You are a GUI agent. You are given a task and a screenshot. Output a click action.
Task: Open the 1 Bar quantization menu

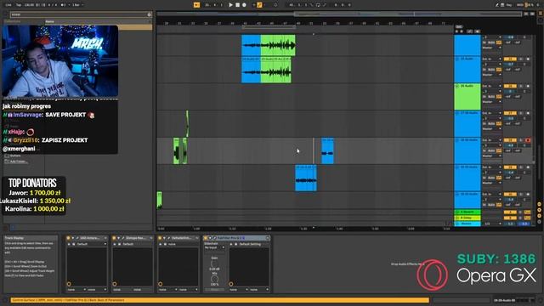point(76,5)
